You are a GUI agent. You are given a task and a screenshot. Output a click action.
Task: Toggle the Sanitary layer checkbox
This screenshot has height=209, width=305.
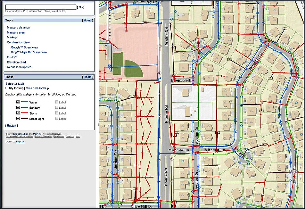point(18,108)
